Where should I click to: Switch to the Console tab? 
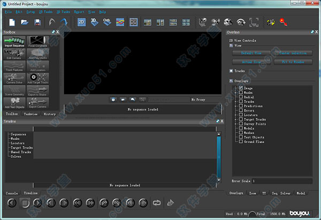pyautogui.click(x=12, y=193)
